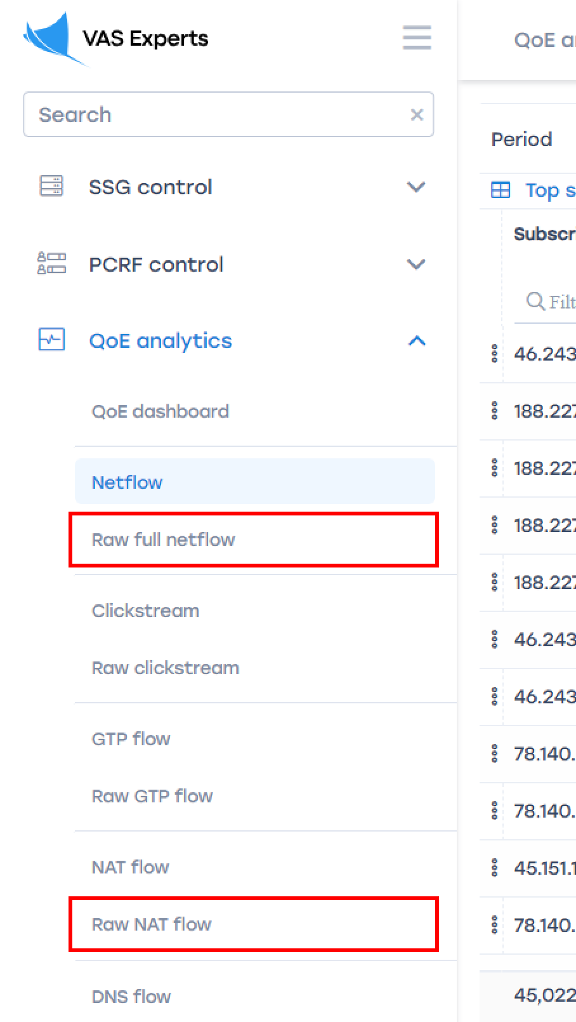Open row options dots for first 46.243 row
576x1022 pixels.
(x=495, y=354)
